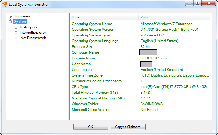The image size is (218, 135).
Task: Select InternetExplorer tree item
Action: (33, 33)
